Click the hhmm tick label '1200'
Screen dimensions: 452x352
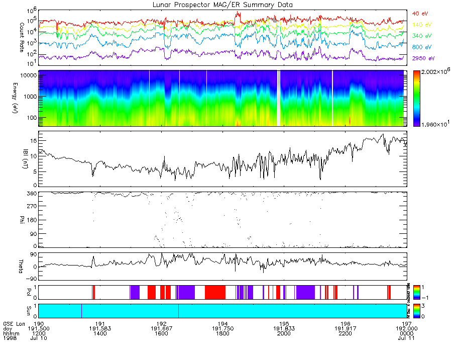pyautogui.click(x=39, y=333)
